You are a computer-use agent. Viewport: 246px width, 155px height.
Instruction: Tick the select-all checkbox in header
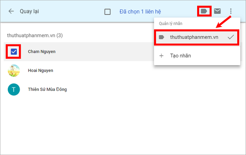[x=108, y=12]
